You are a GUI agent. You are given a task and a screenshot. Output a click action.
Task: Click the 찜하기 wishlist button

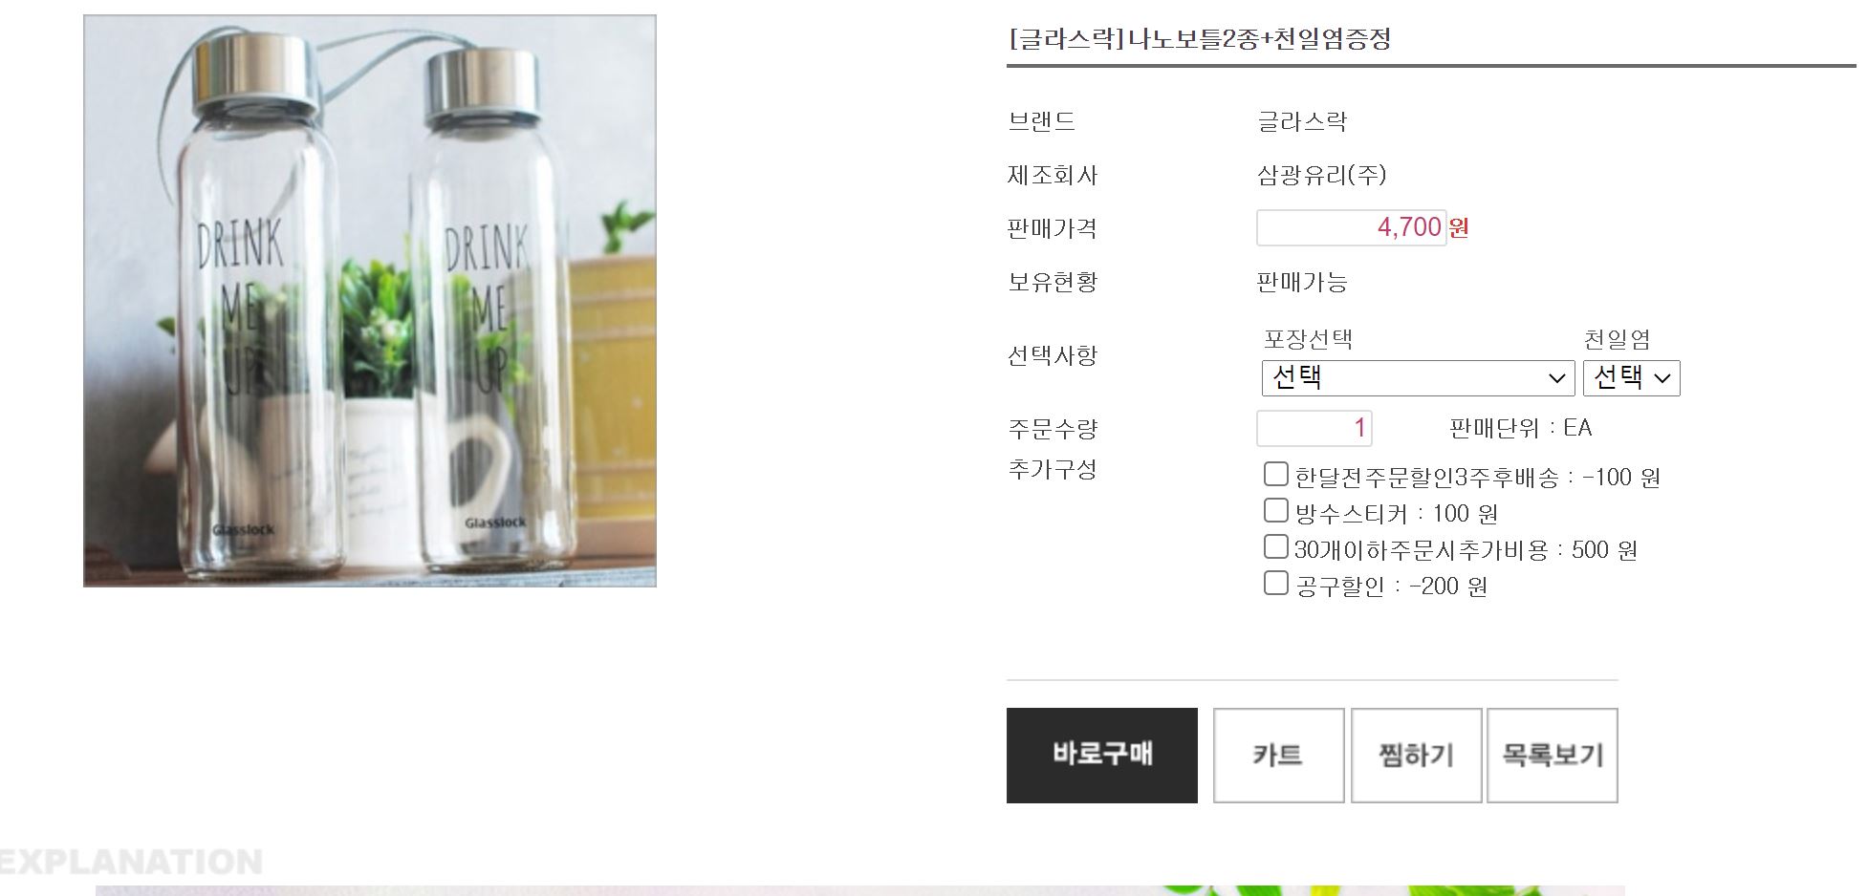[1416, 755]
